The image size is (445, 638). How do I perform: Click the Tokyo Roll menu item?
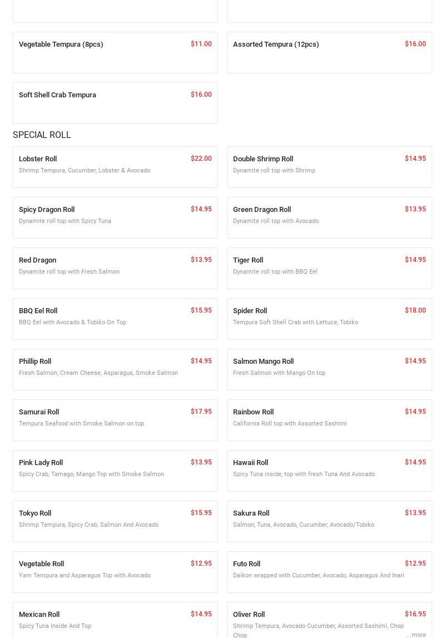tap(115, 521)
